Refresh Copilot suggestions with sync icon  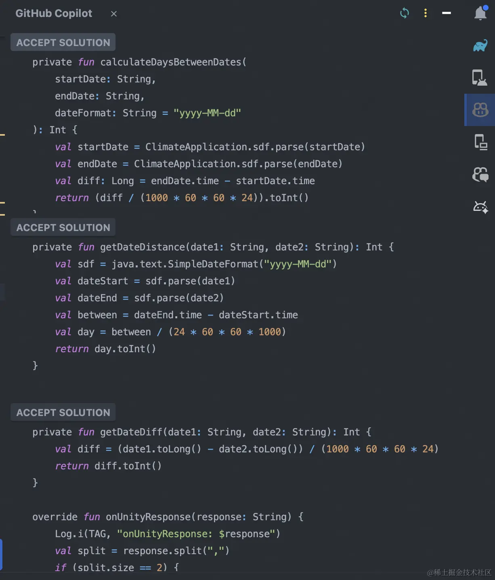405,13
